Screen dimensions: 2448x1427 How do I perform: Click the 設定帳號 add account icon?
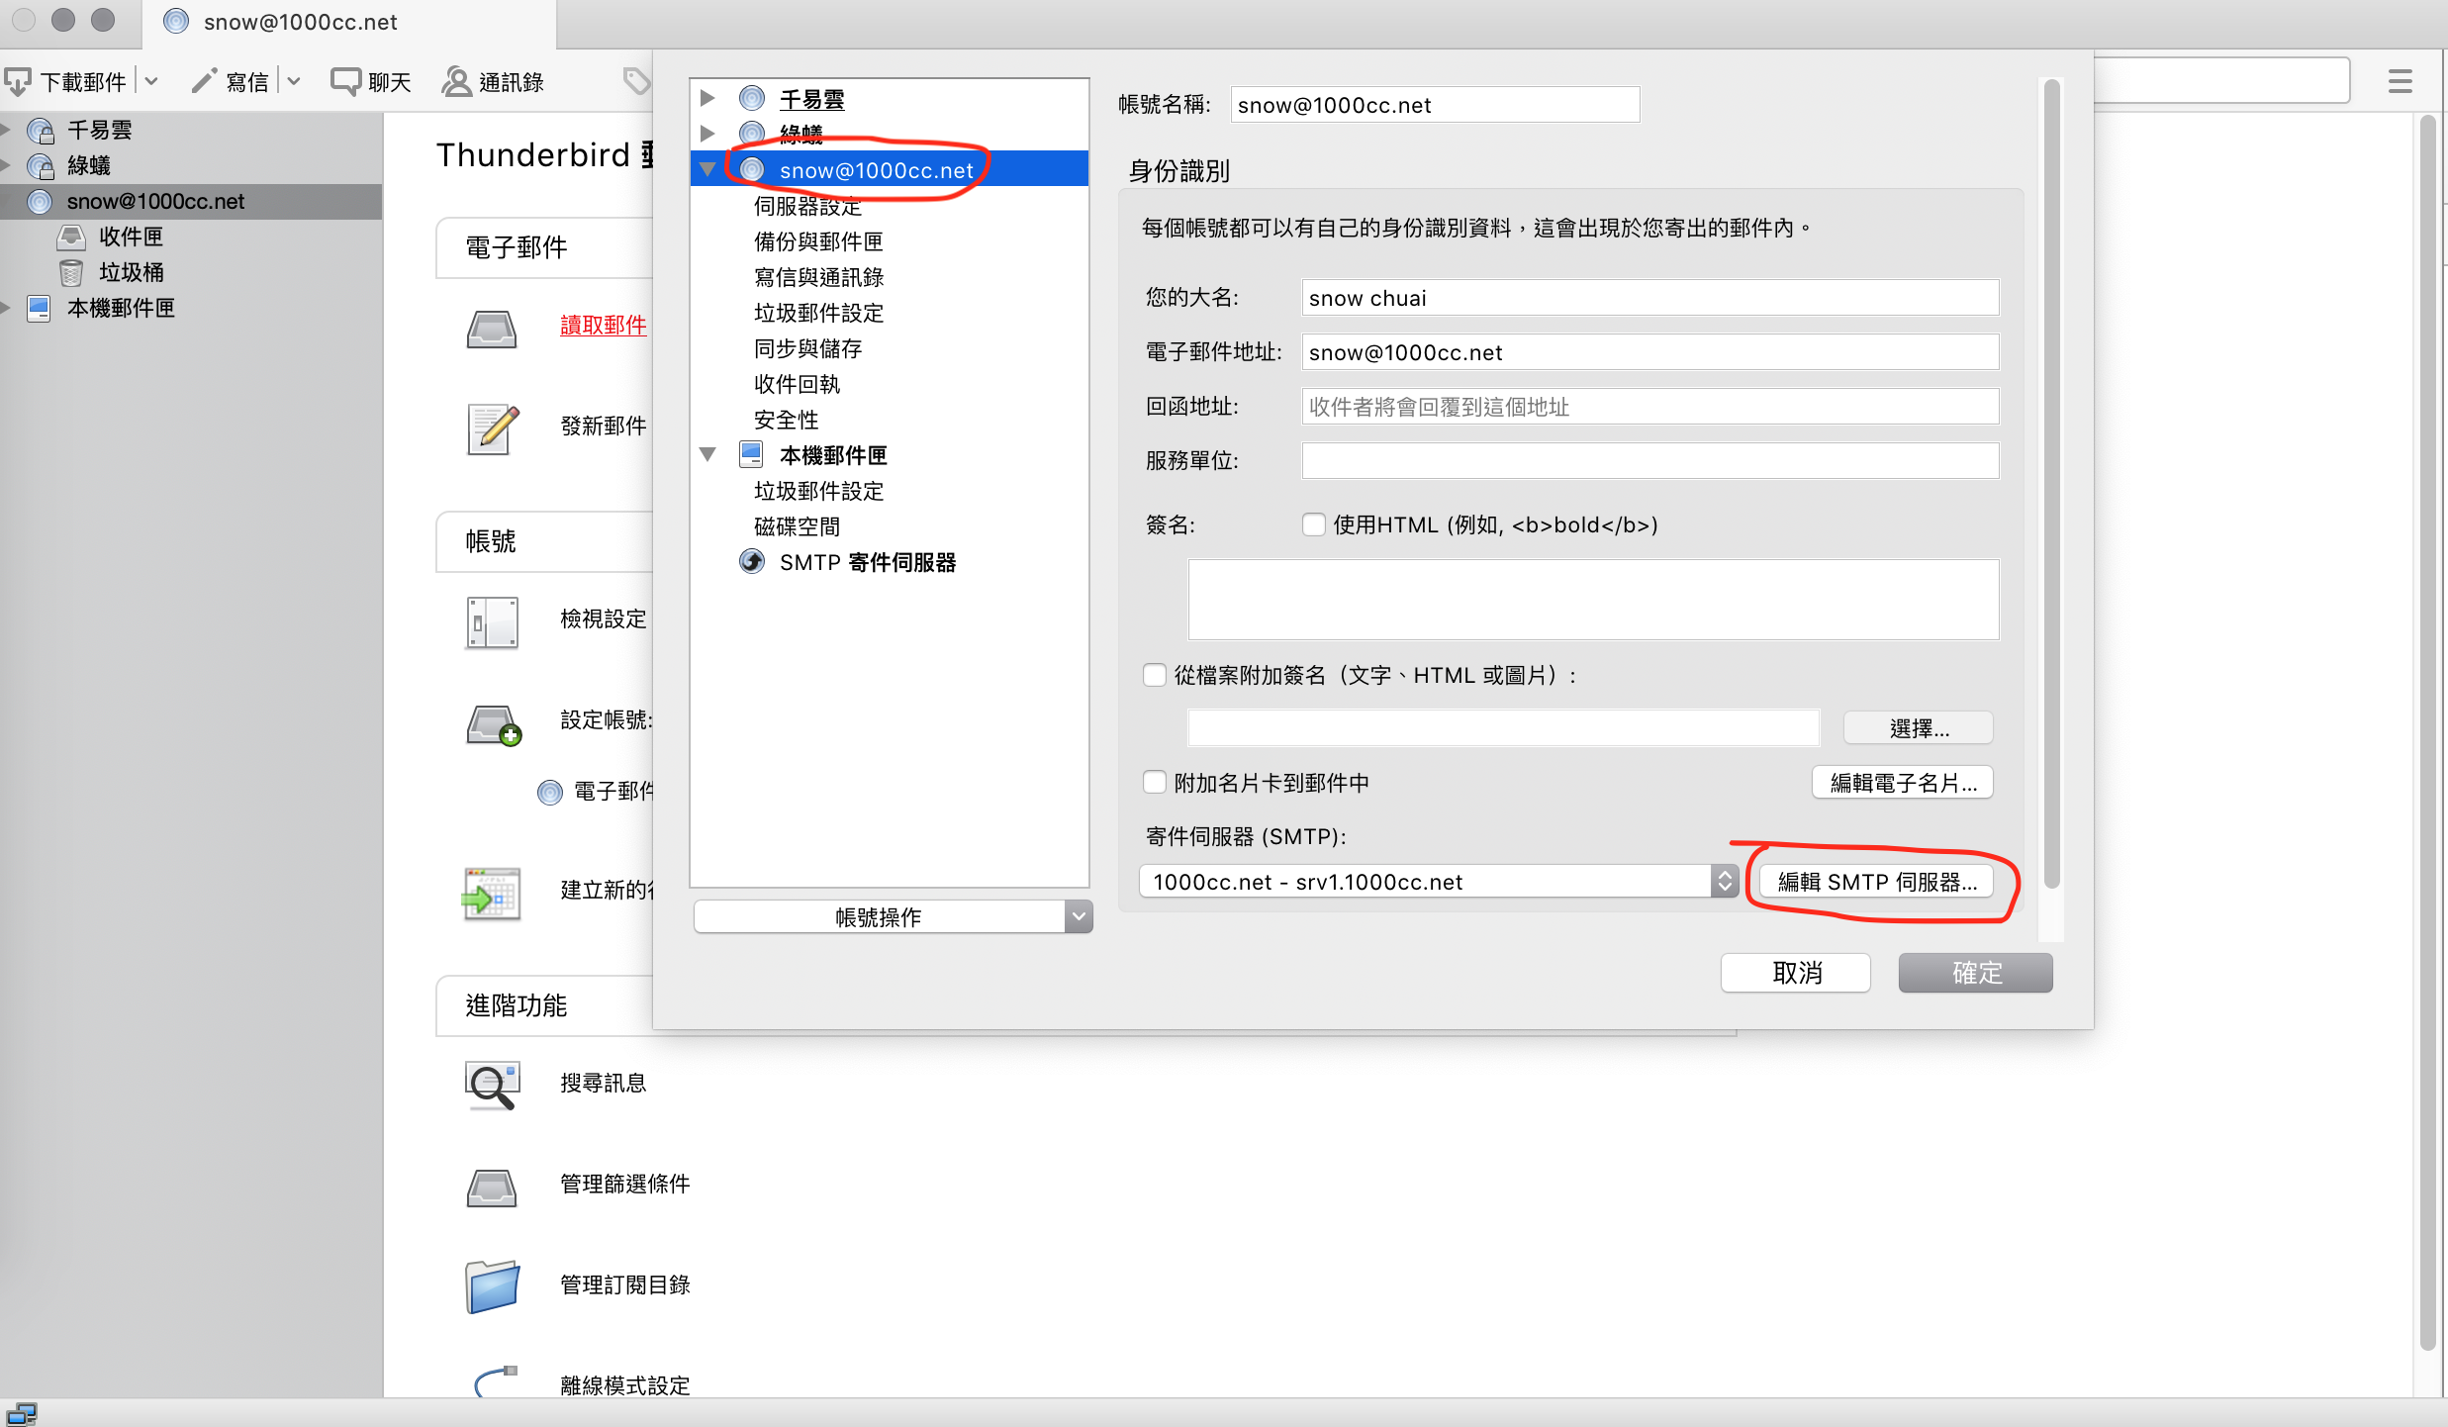[x=493, y=724]
